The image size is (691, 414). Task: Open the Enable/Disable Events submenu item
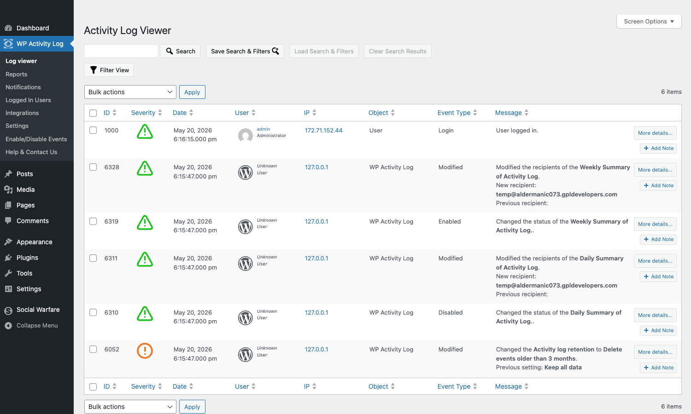coord(36,139)
